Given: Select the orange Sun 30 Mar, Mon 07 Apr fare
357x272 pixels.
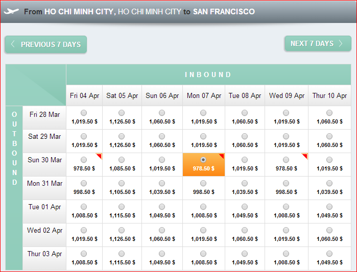Looking at the screenshot, I should (203, 160).
